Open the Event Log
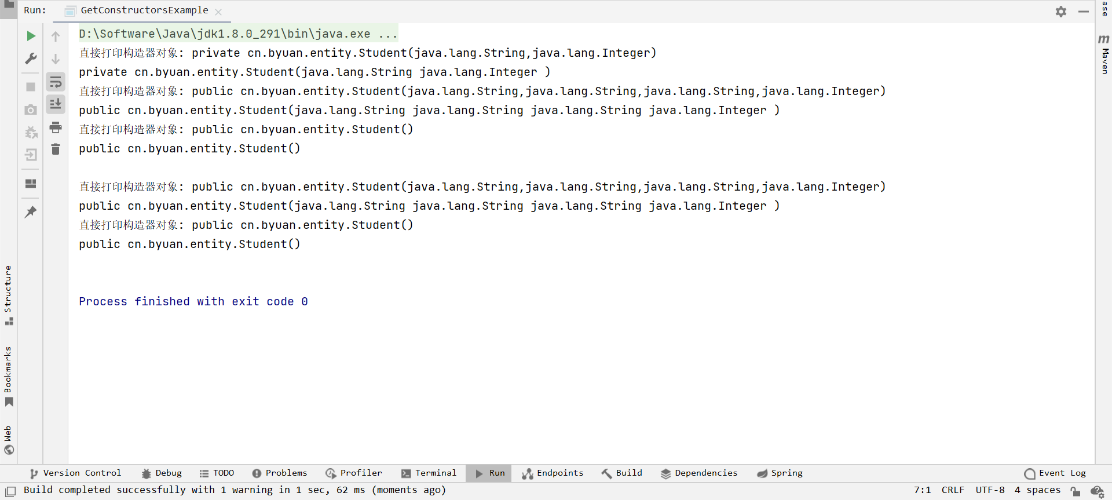 tap(1055, 473)
